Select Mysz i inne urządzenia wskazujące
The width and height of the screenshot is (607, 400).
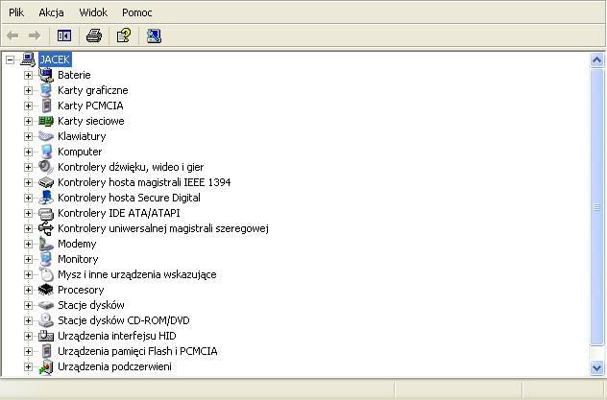click(x=137, y=274)
